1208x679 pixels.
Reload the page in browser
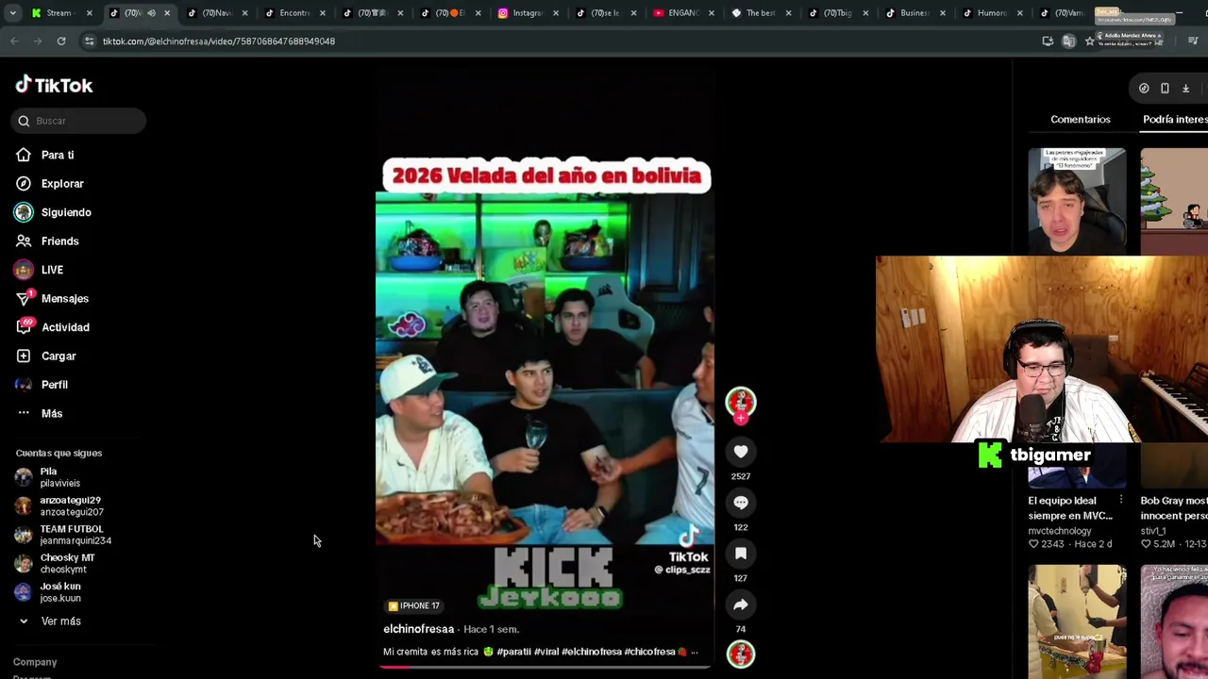point(61,41)
